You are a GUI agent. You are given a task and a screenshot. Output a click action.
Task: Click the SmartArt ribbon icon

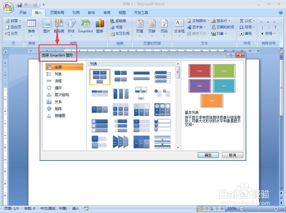click(85, 26)
